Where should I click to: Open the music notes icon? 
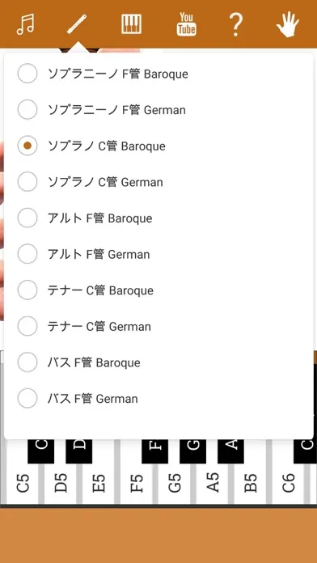pyautogui.click(x=25, y=24)
